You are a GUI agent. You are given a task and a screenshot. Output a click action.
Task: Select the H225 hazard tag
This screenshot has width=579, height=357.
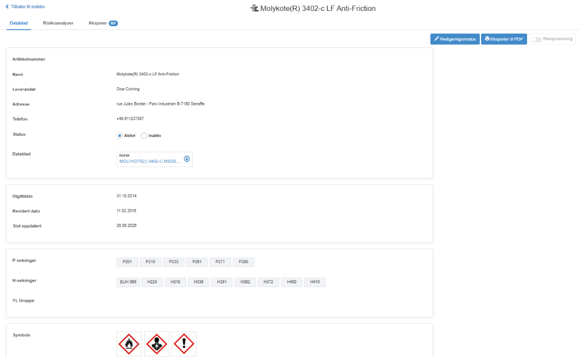point(152,282)
